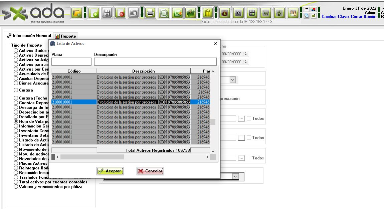The height and width of the screenshot is (209, 384).
Task: Click the first date field spinner
Action: [246, 54]
